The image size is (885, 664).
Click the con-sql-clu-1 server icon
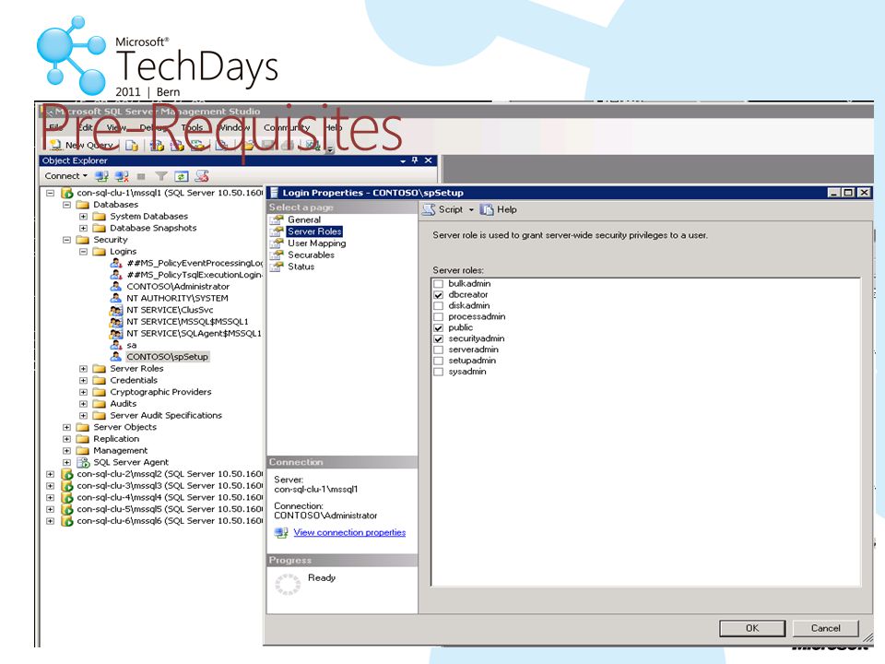(66, 193)
